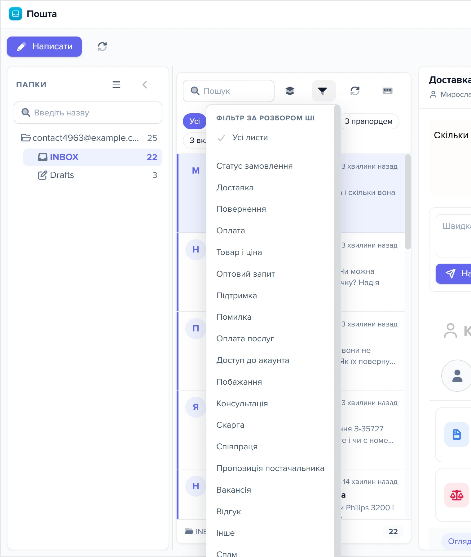This screenshot has width=471, height=557.
Task: Filter by Оплата послуг
Action: click(x=270, y=339)
